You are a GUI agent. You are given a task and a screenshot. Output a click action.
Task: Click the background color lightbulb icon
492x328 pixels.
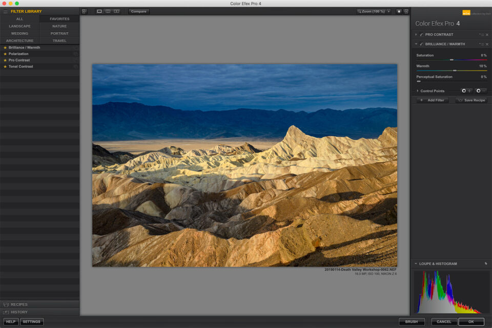[399, 11]
